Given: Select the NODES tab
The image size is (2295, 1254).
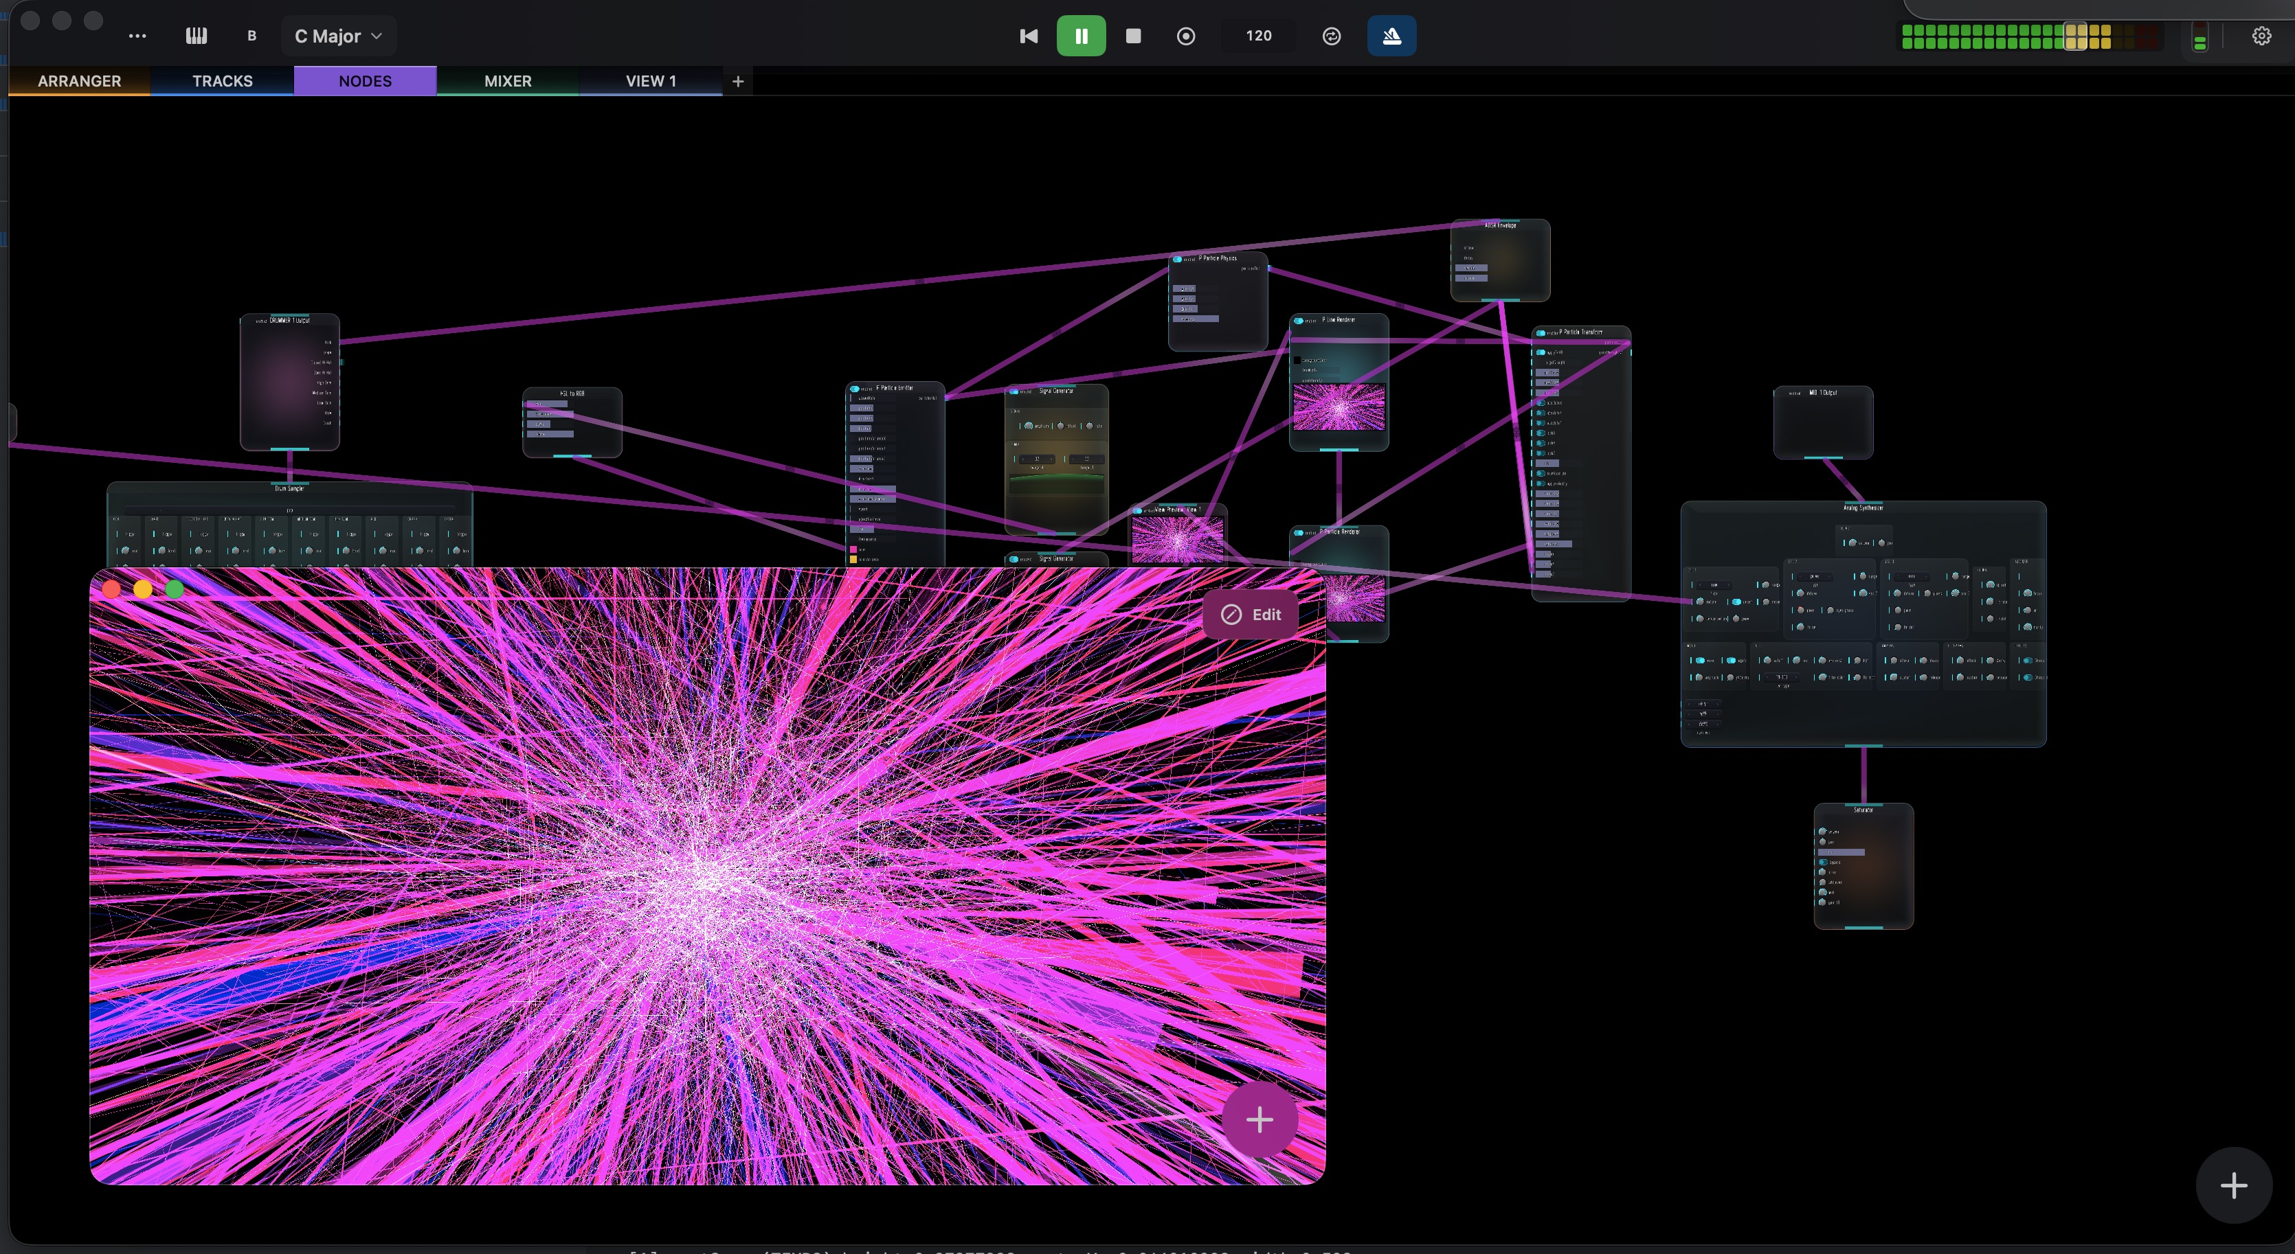Looking at the screenshot, I should point(366,81).
